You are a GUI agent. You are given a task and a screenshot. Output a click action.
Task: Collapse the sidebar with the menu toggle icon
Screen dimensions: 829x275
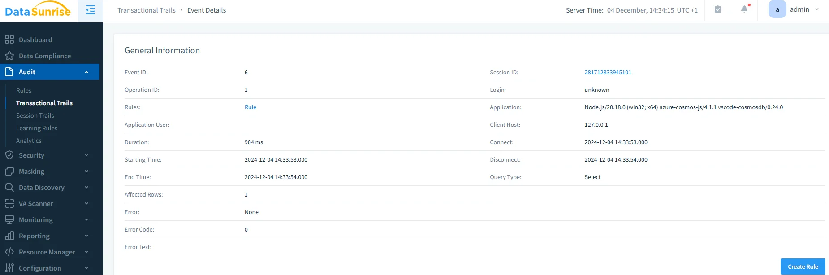[90, 10]
